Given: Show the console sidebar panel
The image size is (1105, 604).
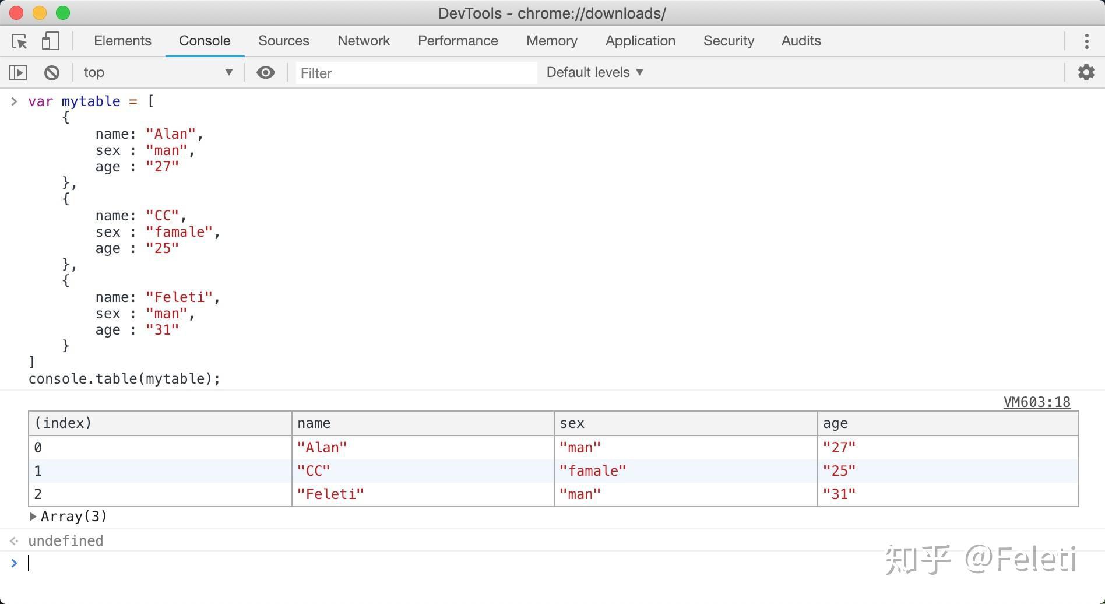Looking at the screenshot, I should [18, 73].
